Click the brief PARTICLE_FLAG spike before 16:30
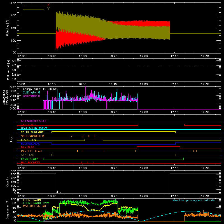Viewport: 224px width, 224px height. coord(78,151)
